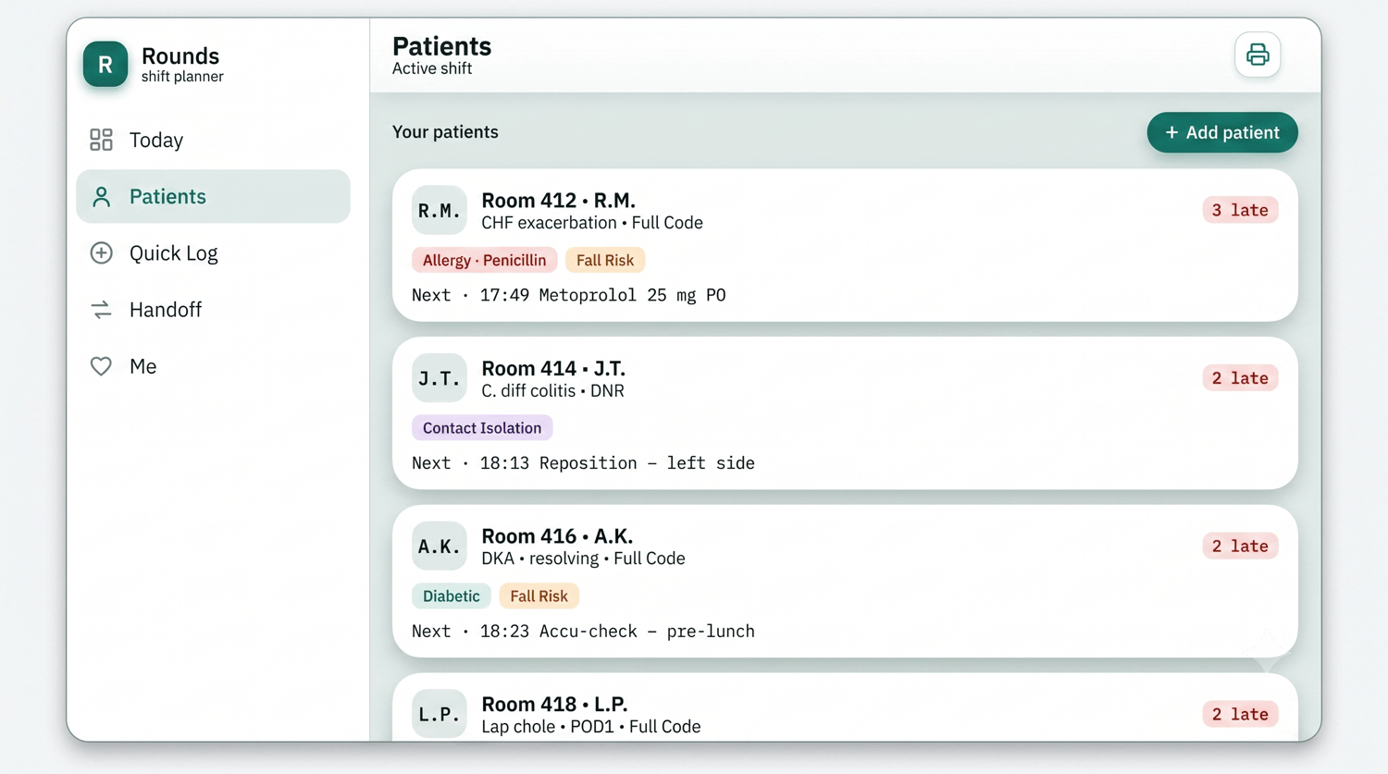The image size is (1388, 774).
Task: Click the 3 late badge
Action: [1240, 210]
